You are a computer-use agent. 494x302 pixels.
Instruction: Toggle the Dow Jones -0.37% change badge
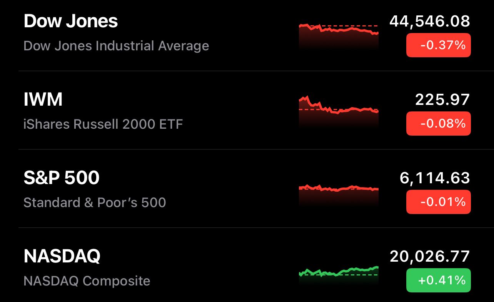click(438, 45)
